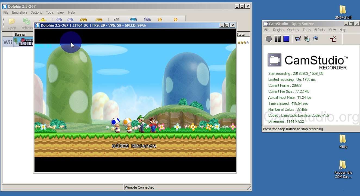Pause the CamStudio recording
The image size is (360, 196).
[x=277, y=39]
